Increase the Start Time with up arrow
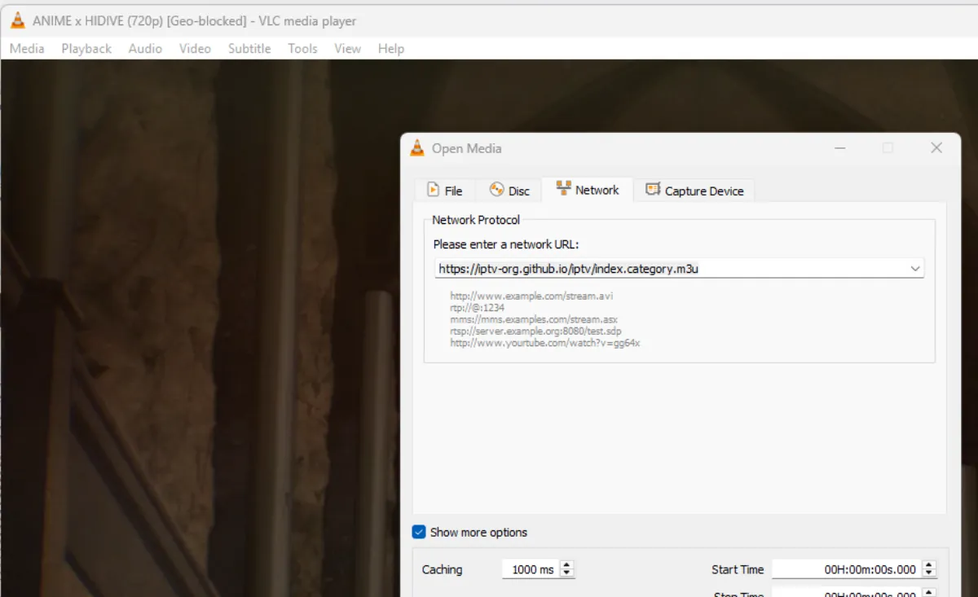This screenshot has height=597, width=978. (x=928, y=565)
